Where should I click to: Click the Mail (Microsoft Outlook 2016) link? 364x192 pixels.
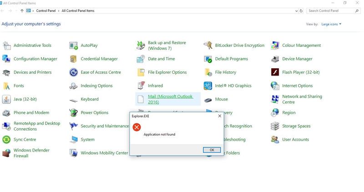click(x=170, y=99)
